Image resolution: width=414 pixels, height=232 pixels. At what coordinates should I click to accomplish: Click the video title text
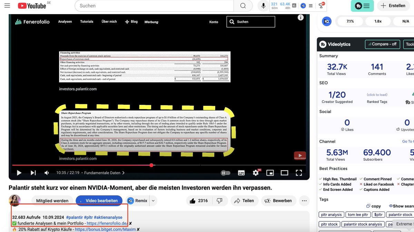point(140,188)
